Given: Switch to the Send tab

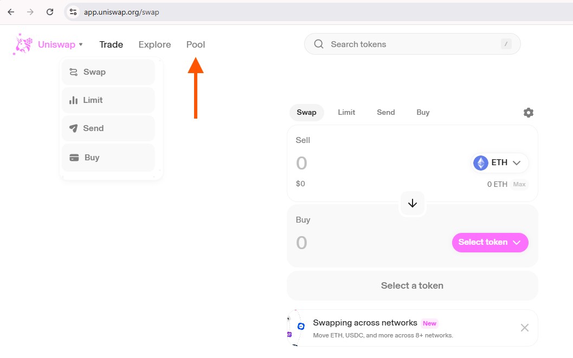Looking at the screenshot, I should coord(386,113).
